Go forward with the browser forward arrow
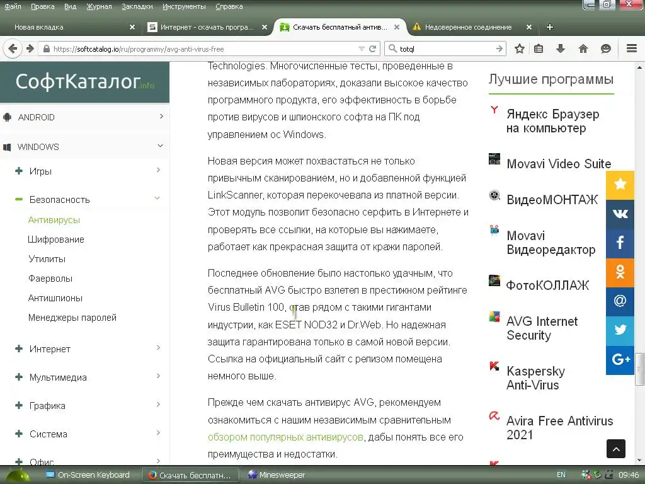 pos(30,49)
